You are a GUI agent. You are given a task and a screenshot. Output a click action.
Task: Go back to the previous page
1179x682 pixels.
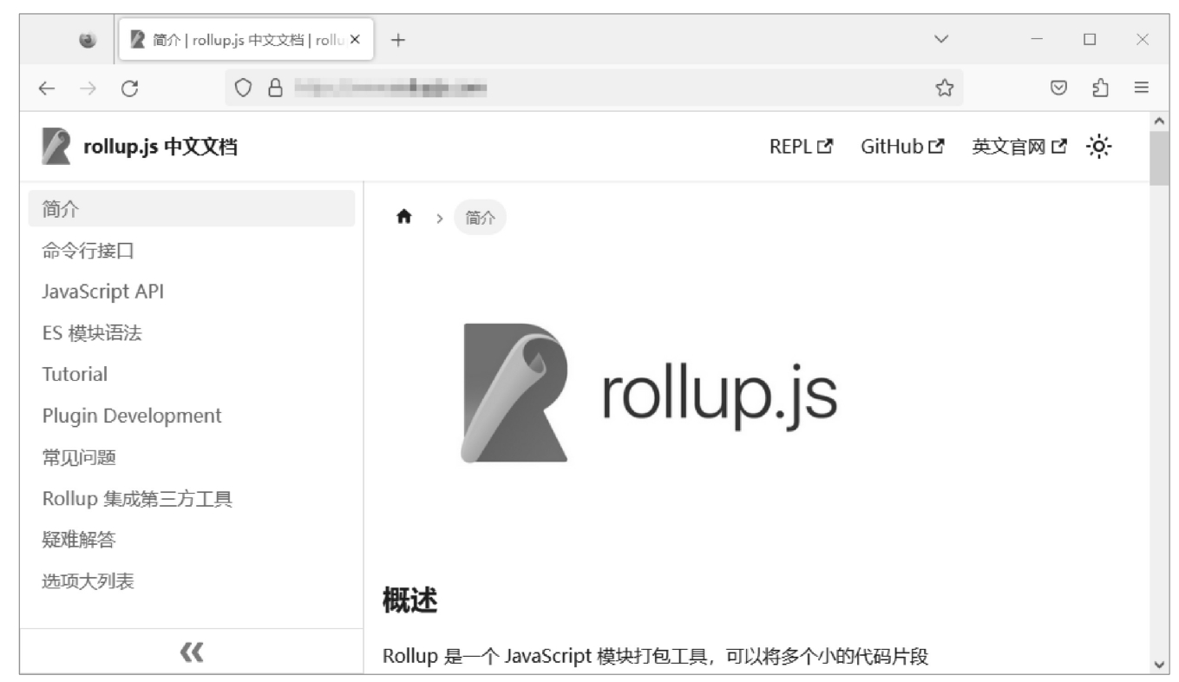coord(47,88)
